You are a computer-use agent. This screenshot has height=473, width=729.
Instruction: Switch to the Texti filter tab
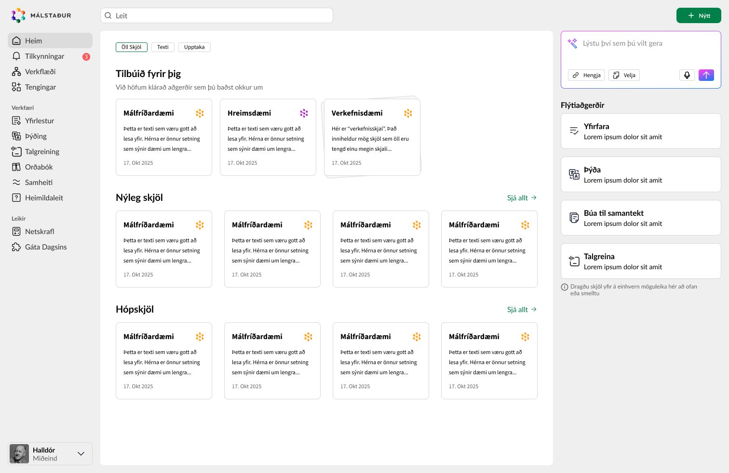(163, 47)
